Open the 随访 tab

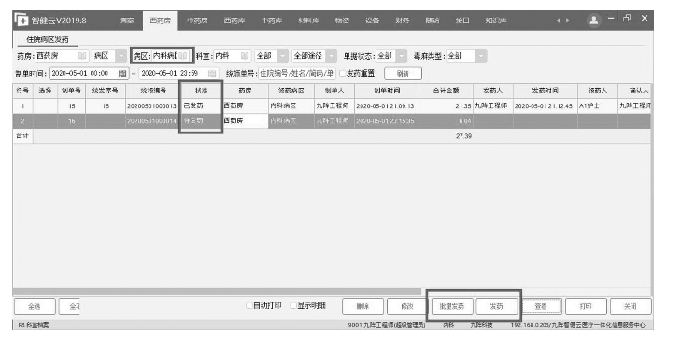(433, 21)
